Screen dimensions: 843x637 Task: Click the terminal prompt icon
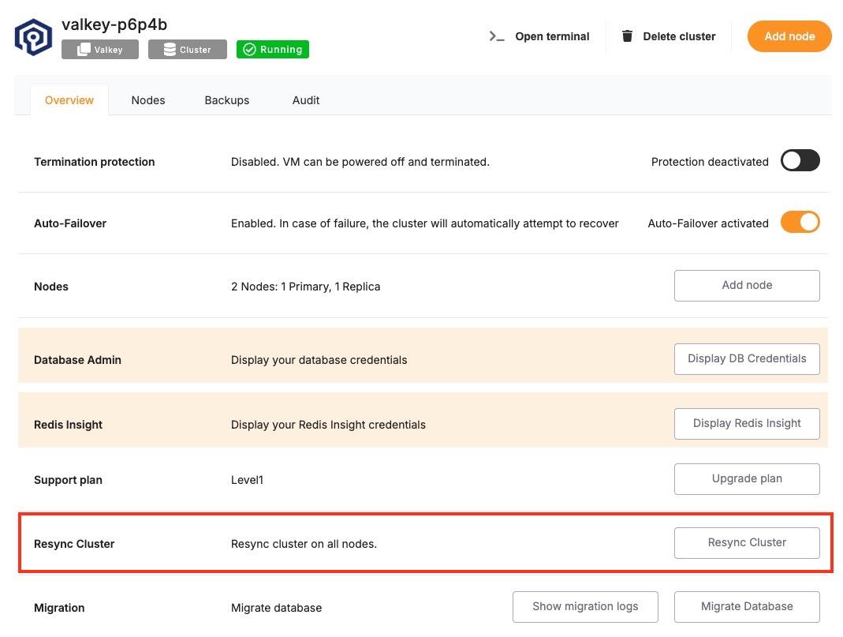point(497,36)
